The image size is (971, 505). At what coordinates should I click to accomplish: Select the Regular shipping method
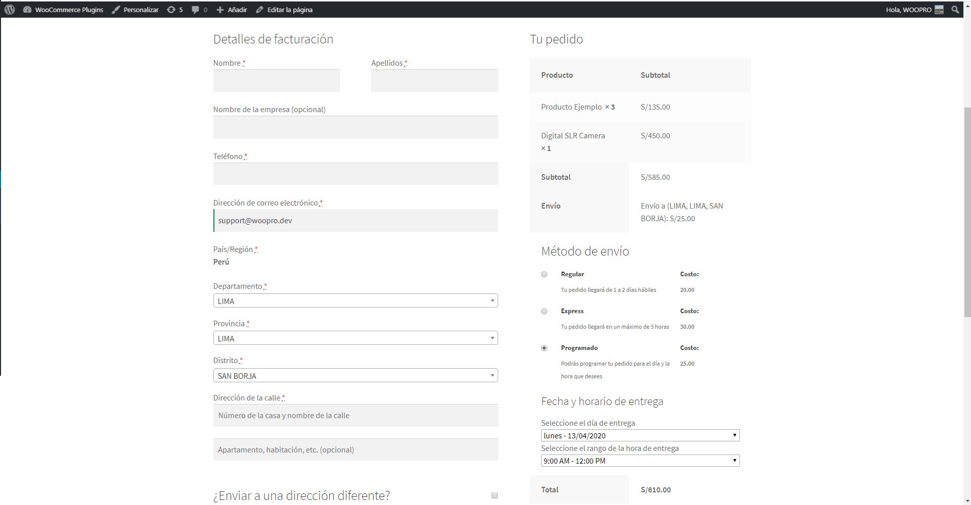click(544, 274)
